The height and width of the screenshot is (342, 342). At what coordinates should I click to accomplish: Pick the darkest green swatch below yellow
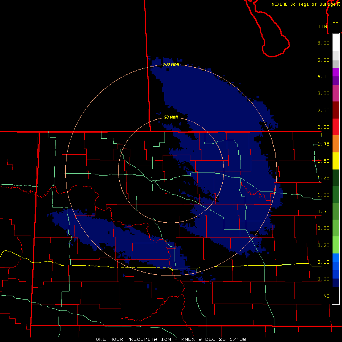click(x=336, y=178)
